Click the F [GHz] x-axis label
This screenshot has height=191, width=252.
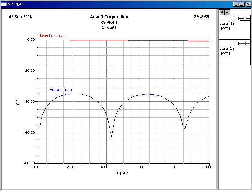(x=123, y=173)
